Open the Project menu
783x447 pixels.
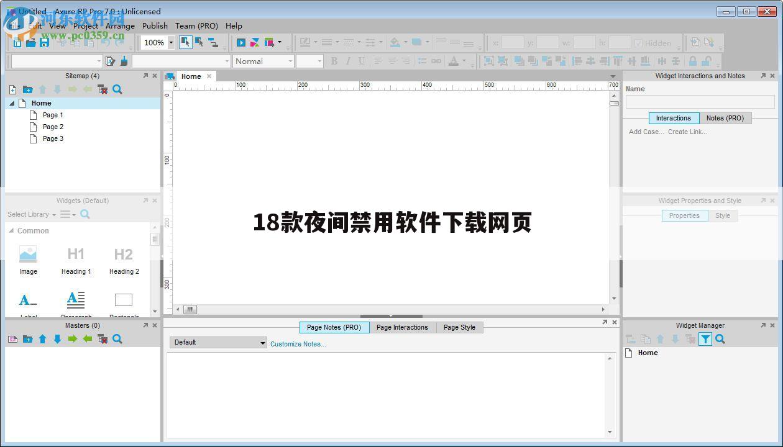[x=86, y=25]
